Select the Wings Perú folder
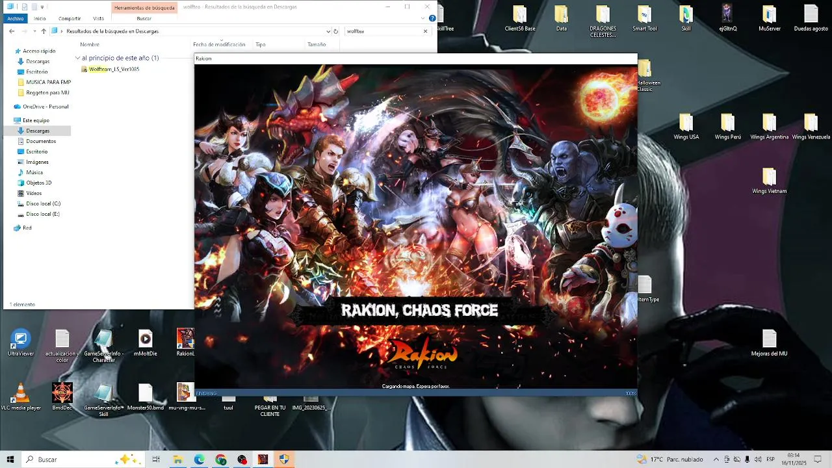The height and width of the screenshot is (468, 832). [x=728, y=127]
